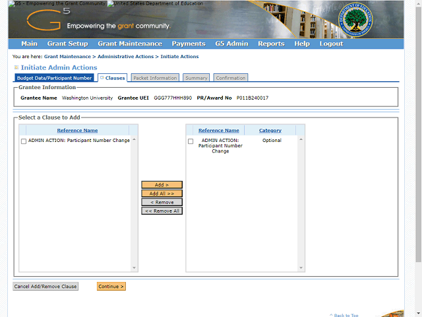Screen dimensions: 422x317
Task: Select the Confirmation tab
Action: [x=231, y=78]
